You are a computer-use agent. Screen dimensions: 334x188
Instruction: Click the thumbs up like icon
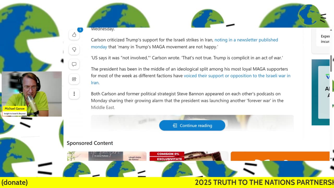click(74, 35)
